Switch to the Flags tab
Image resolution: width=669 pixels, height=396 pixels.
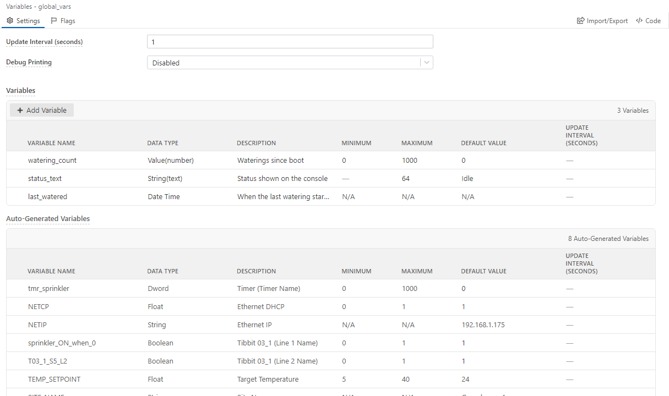coord(63,21)
